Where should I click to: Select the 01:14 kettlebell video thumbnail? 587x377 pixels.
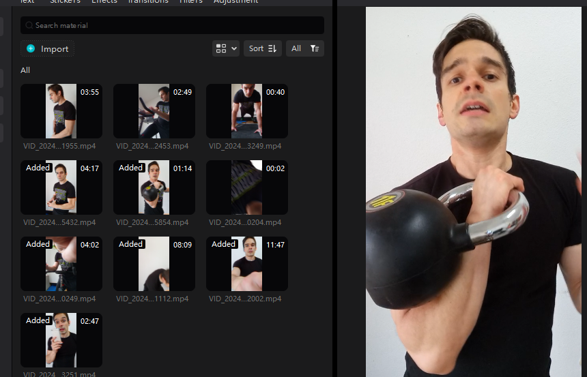154,187
